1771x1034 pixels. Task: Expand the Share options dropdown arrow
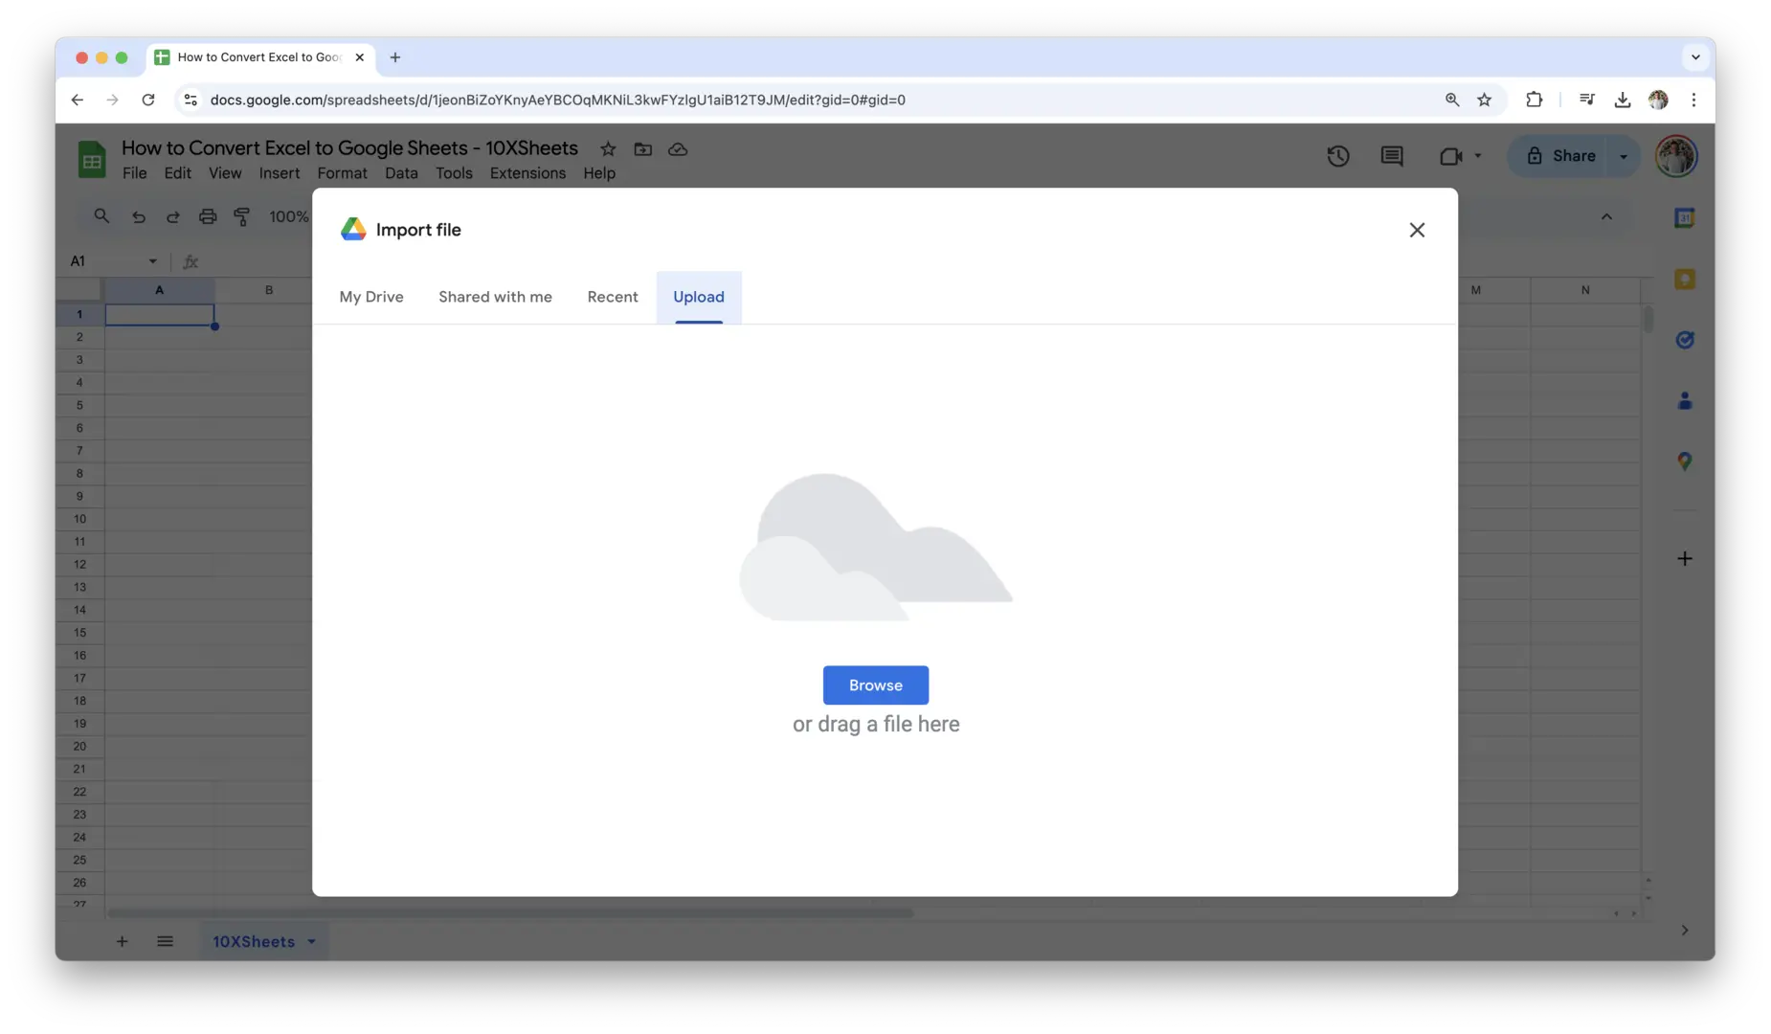tap(1623, 156)
